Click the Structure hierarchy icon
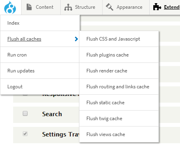The image size is (180, 146). tap(68, 7)
